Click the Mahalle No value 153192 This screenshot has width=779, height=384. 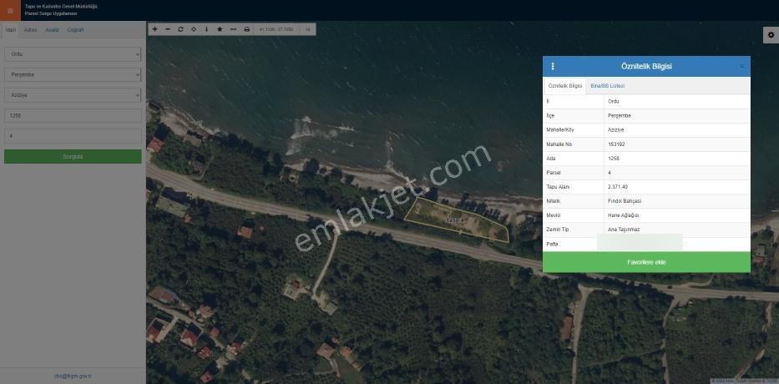(x=616, y=144)
